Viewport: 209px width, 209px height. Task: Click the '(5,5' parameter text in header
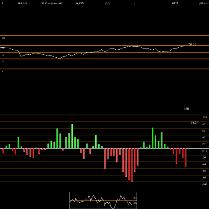pyautogui.click(x=107, y=3)
